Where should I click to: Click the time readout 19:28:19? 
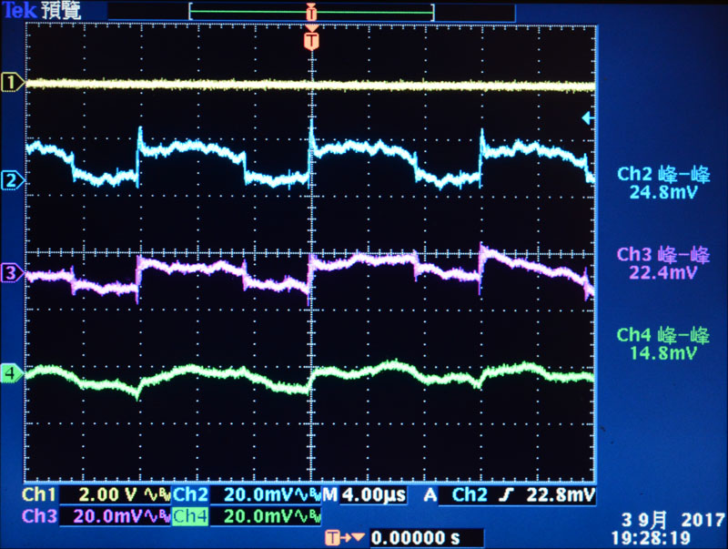click(651, 538)
